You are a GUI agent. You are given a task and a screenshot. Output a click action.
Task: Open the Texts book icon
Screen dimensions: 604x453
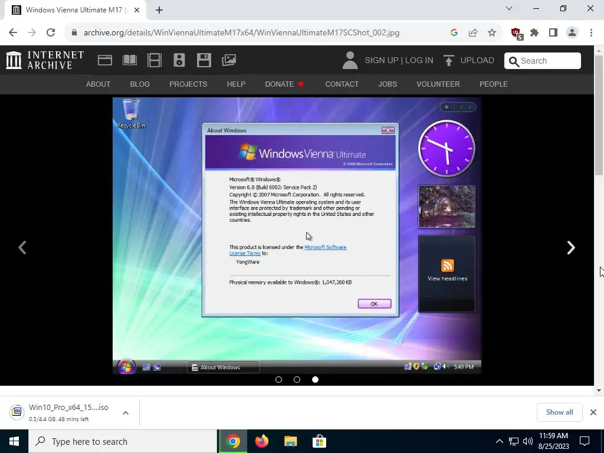click(x=129, y=60)
